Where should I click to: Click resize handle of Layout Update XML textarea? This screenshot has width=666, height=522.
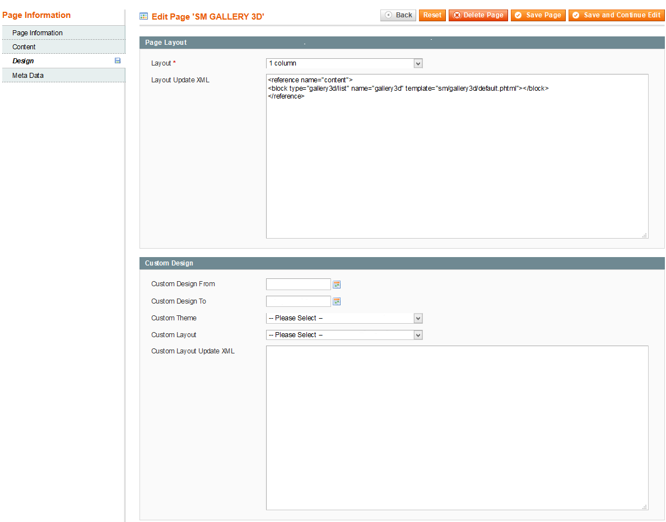point(645,235)
